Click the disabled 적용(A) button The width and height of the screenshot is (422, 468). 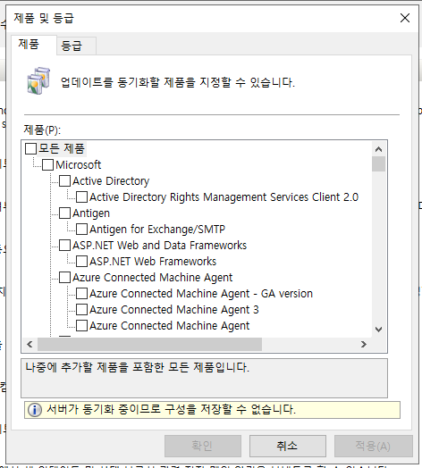374,446
